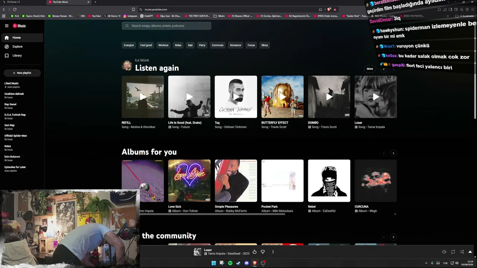Image resolution: width=477 pixels, height=268 pixels.
Task: Play the DUMBO song thumbnail
Action: coord(329,97)
